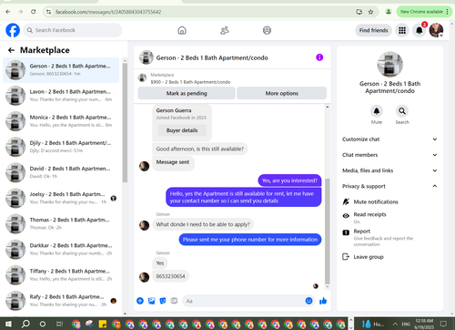Open the emoji picker in message box
Viewport: 455px width, 330px height.
coord(308,301)
